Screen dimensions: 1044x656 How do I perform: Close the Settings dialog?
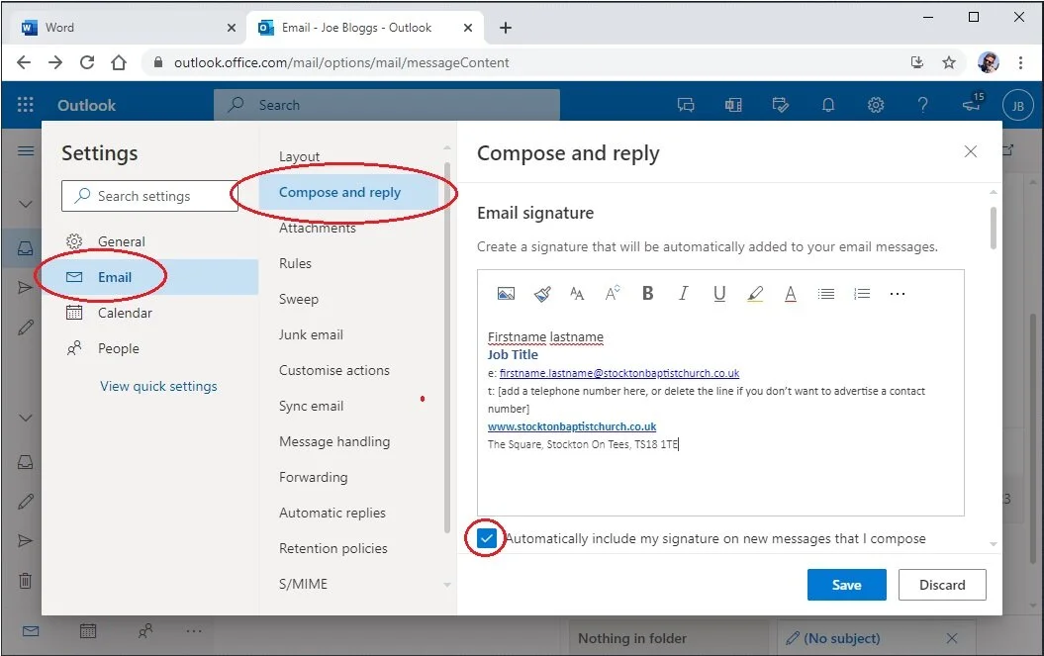point(971,151)
